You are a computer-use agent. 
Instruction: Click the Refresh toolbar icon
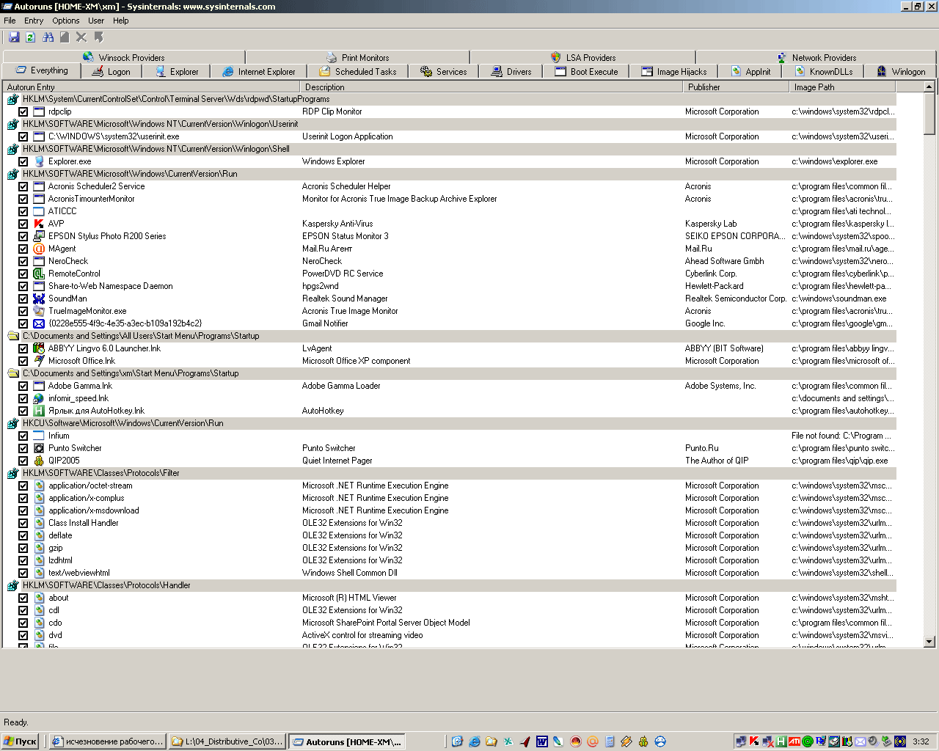point(31,37)
